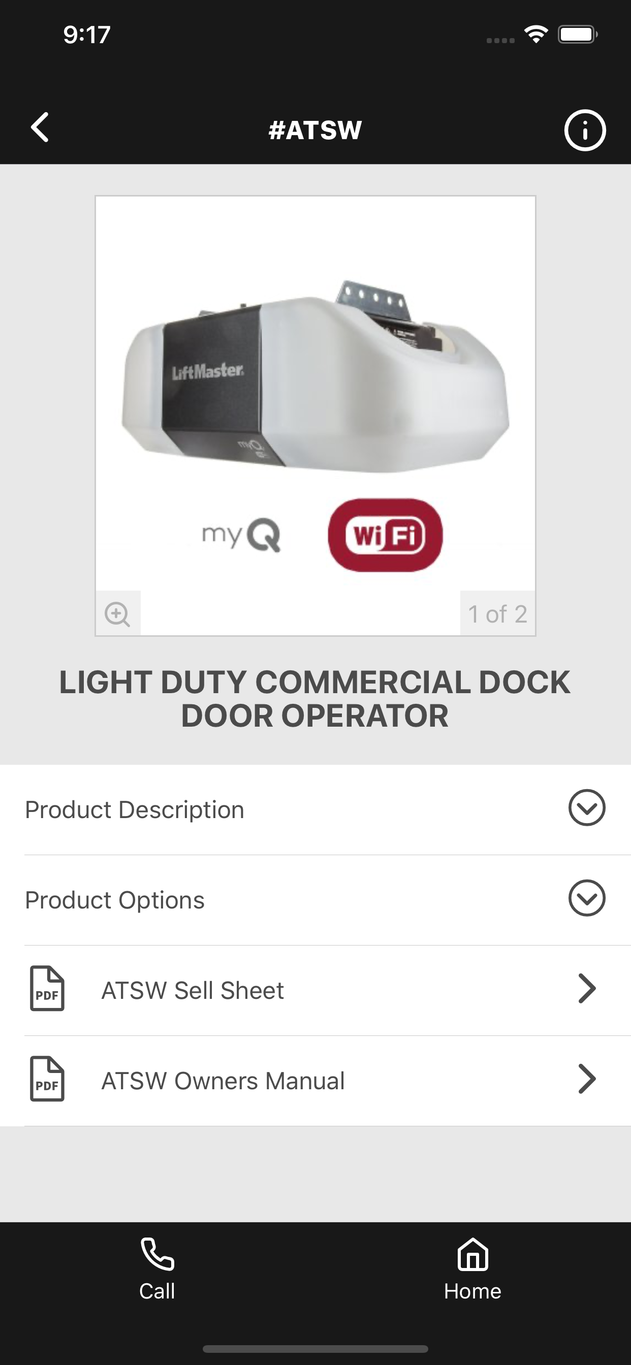Open the info circle icon
The image size is (631, 1365).
(585, 131)
